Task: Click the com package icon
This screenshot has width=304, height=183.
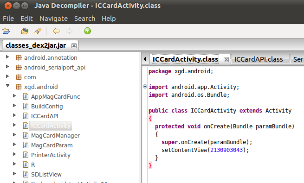Action: [19, 77]
